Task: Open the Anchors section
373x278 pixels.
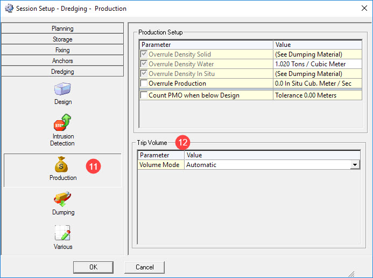Action: 62,61
